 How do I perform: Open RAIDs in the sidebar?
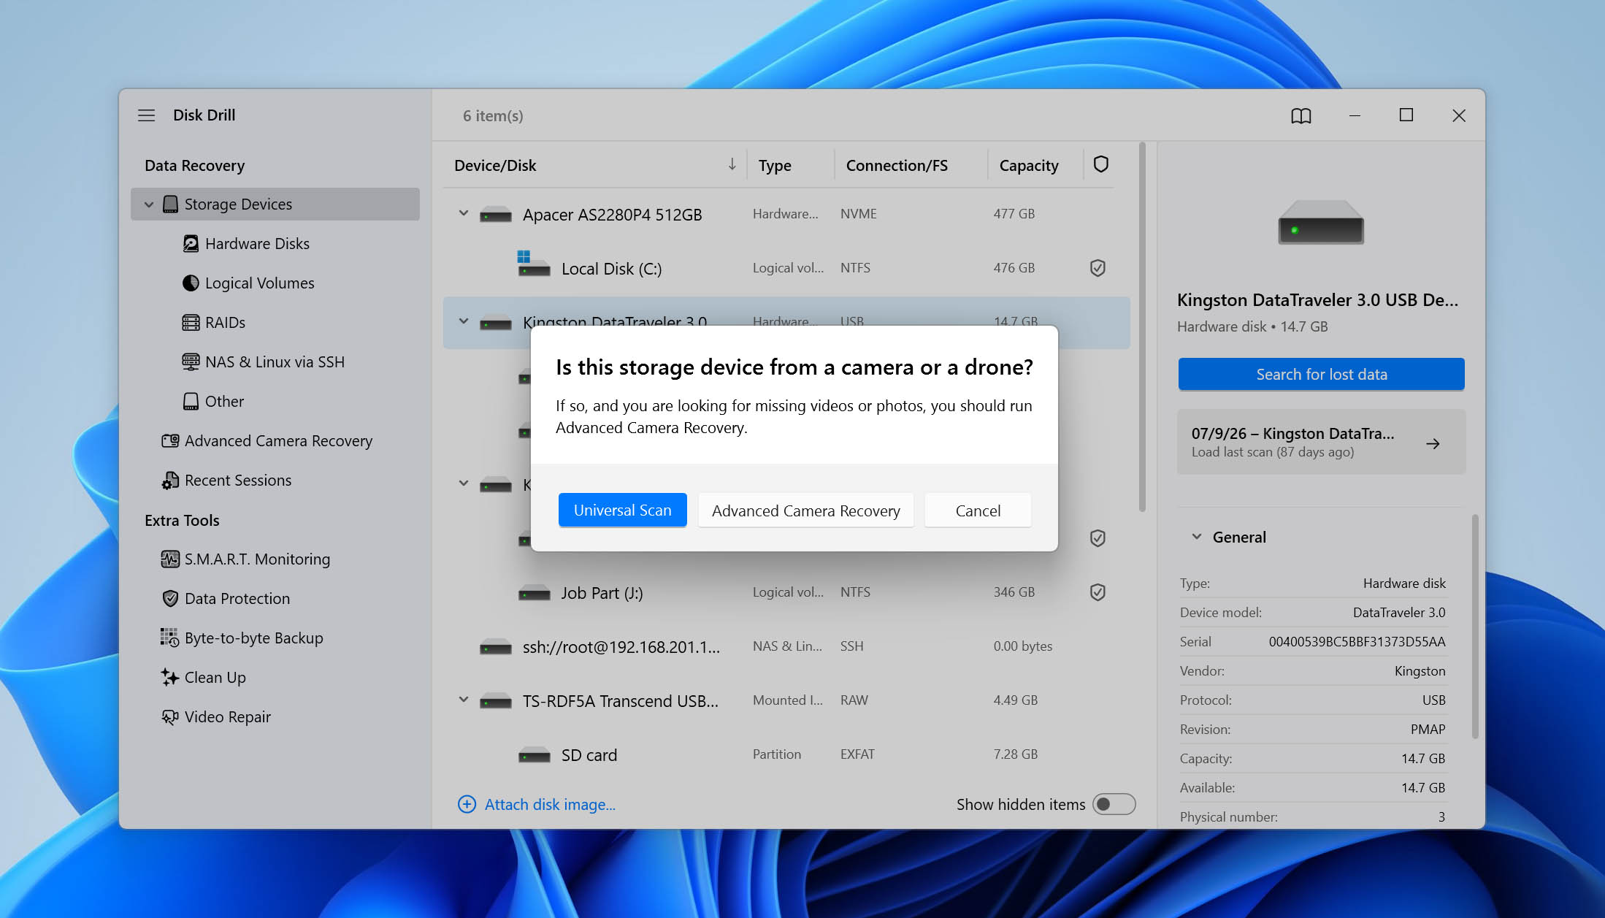[225, 323]
